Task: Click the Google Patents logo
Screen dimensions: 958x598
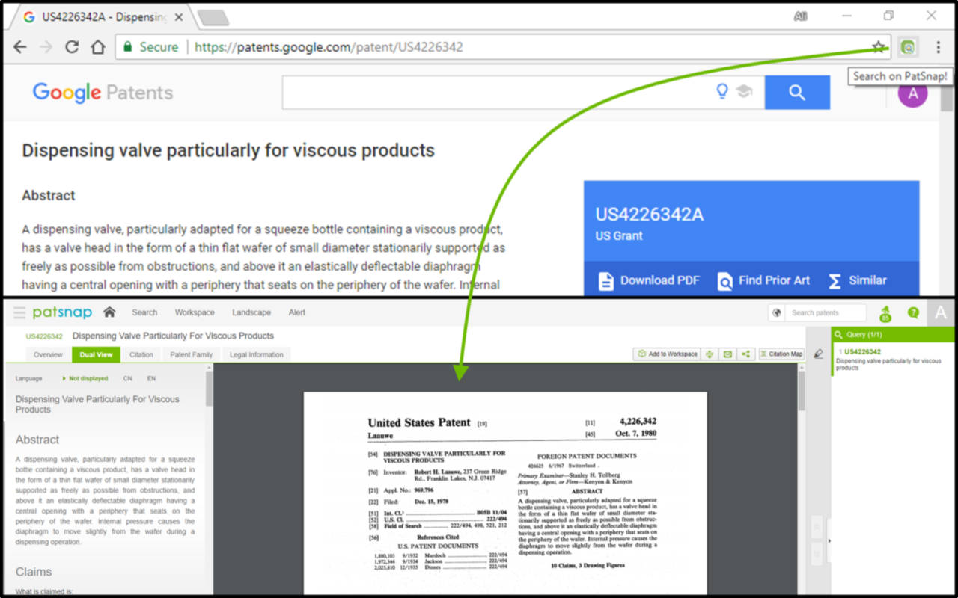Action: point(103,93)
